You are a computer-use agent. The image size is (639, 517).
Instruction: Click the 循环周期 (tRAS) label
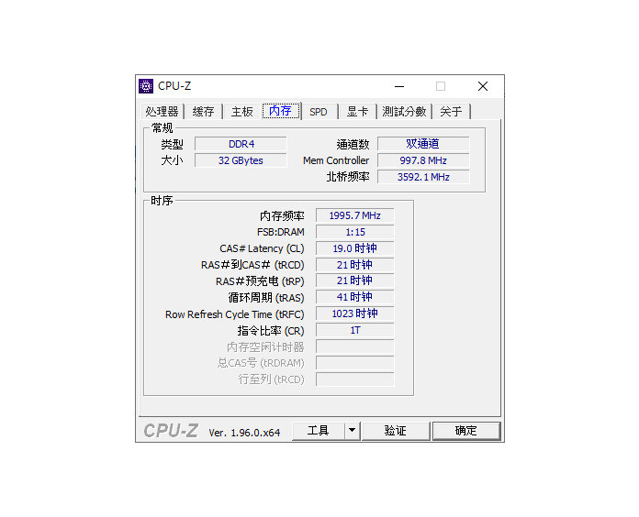click(x=266, y=298)
